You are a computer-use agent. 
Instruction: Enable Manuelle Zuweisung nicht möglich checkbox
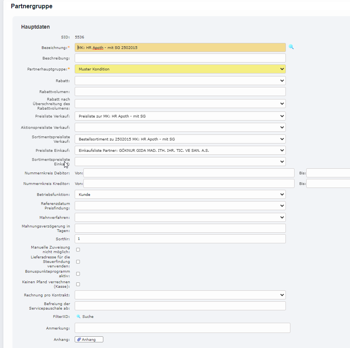pos(78,250)
